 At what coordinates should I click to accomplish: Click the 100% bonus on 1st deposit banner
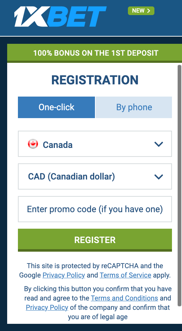(95, 53)
